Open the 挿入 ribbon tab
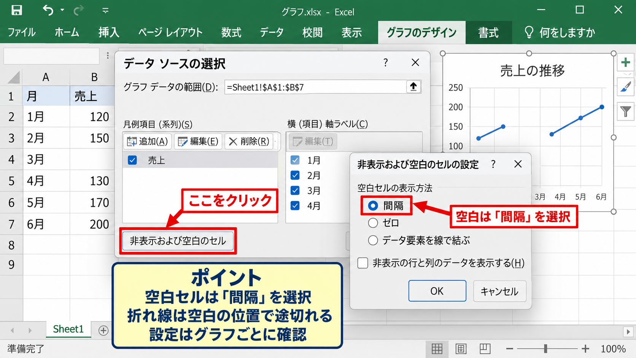This screenshot has width=636, height=358. [x=109, y=32]
